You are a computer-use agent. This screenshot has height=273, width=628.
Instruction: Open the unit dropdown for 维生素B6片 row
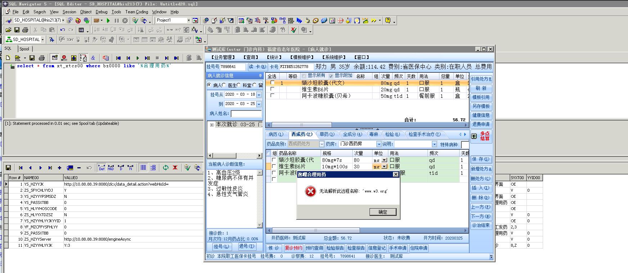point(384,167)
